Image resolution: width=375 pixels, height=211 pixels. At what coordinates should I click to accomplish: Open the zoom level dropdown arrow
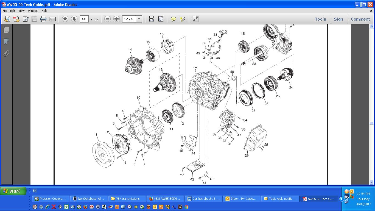pos(139,19)
